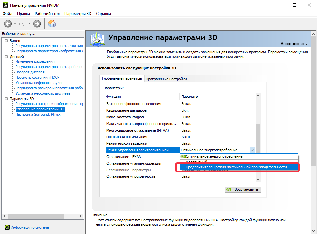The height and width of the screenshot is (234, 317).
Task: Select Многокадровое сглаживание (MFAA) row
Action: coord(180,130)
